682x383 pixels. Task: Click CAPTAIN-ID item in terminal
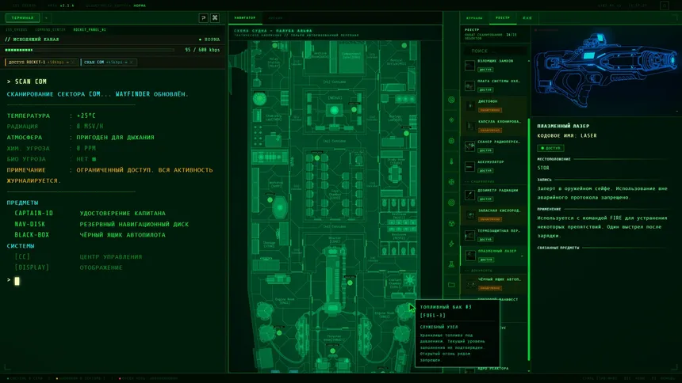pyautogui.click(x=33, y=213)
